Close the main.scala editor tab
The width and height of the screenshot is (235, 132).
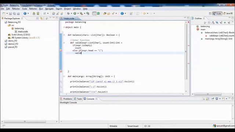click(76, 18)
